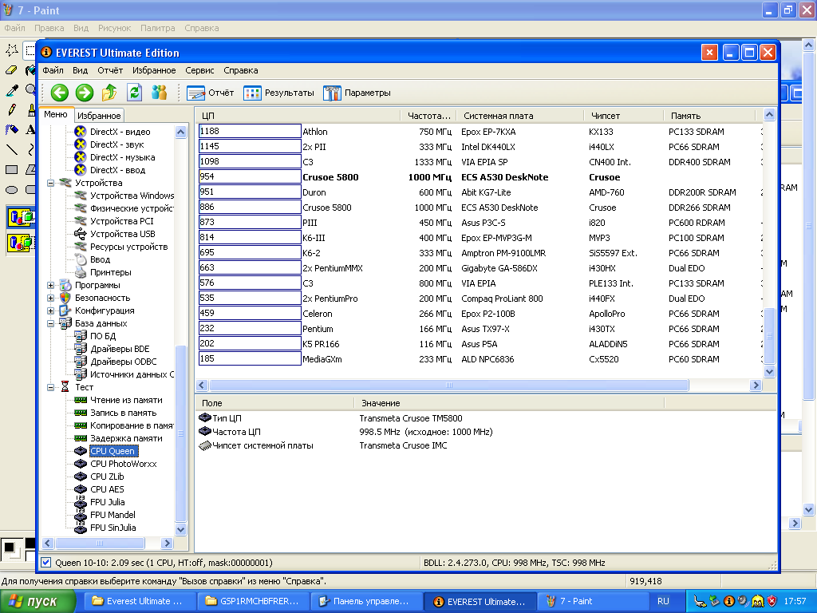Click RU language indicator in taskbar
Screen dimensions: 817x613
[x=663, y=601]
